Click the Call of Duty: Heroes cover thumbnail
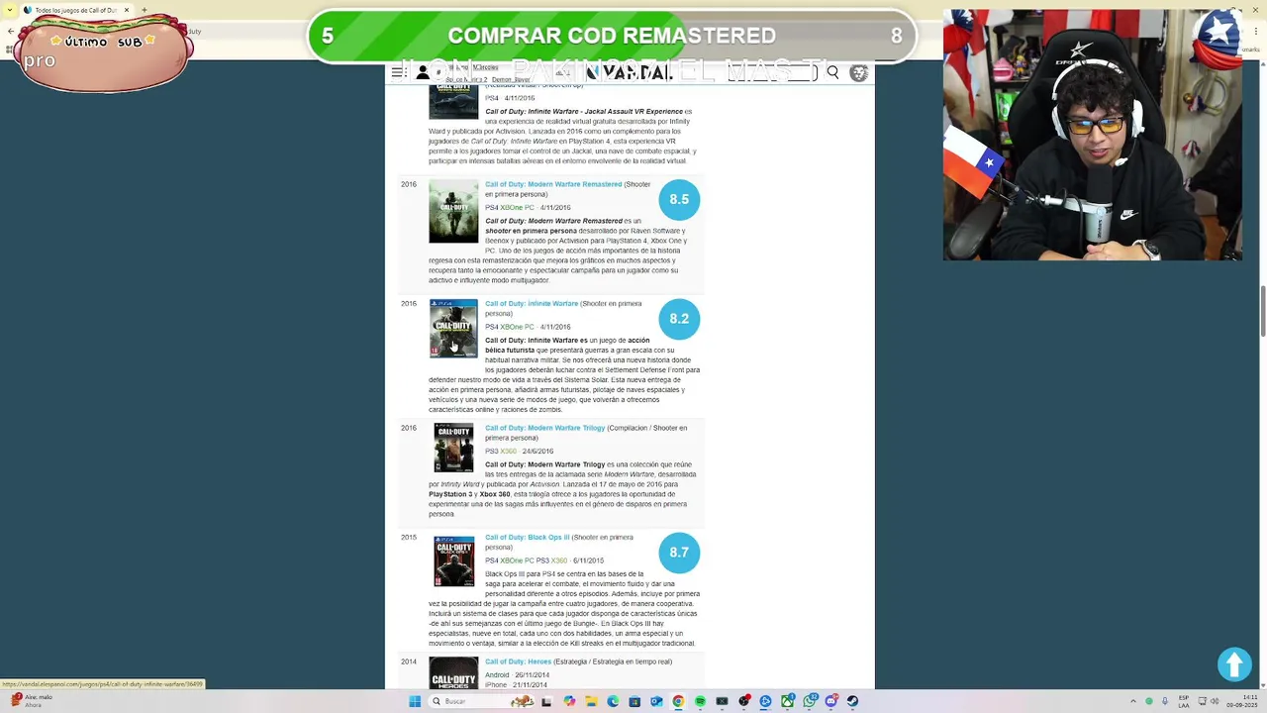1267x713 pixels. click(453, 673)
